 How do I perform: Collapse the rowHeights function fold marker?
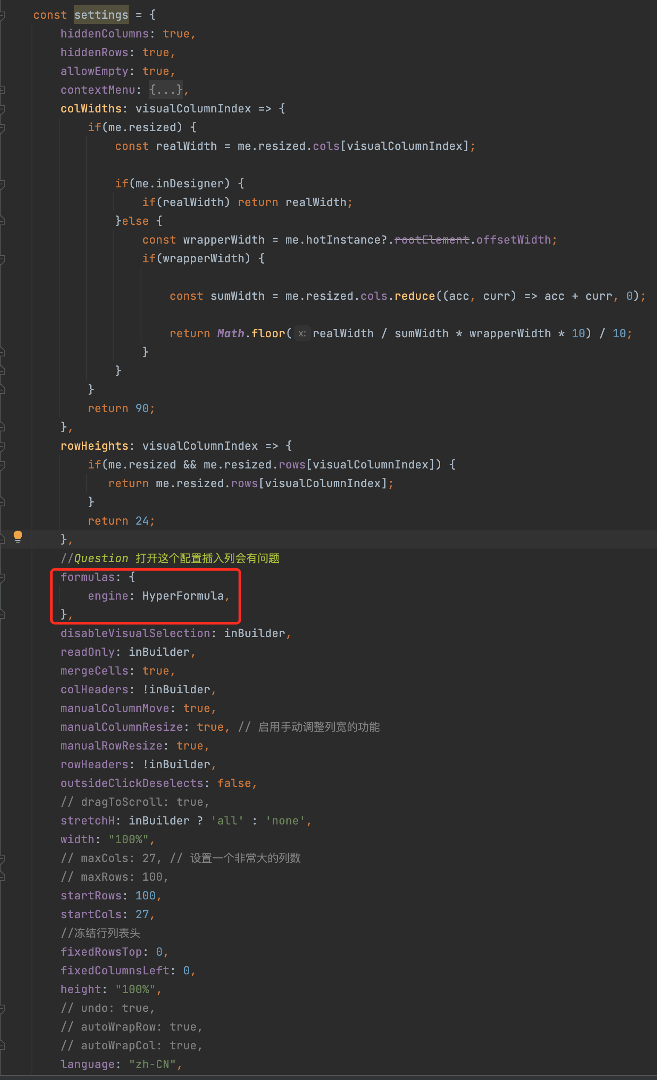(x=2, y=446)
